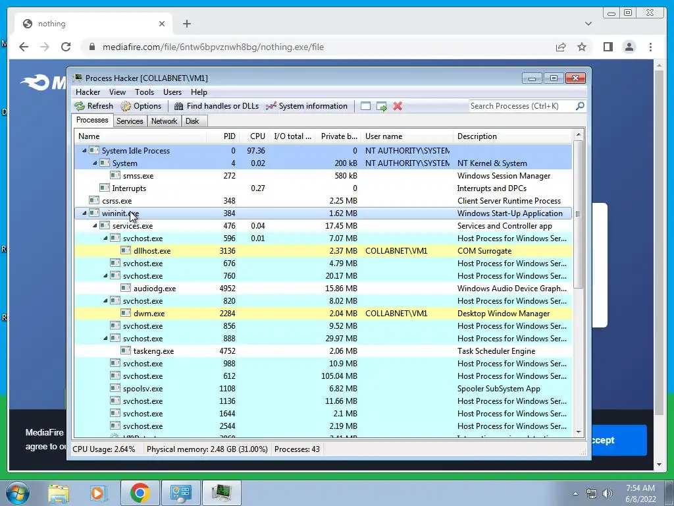674x506 pixels.
Task: Collapse the System process tree node
Action: click(x=95, y=163)
